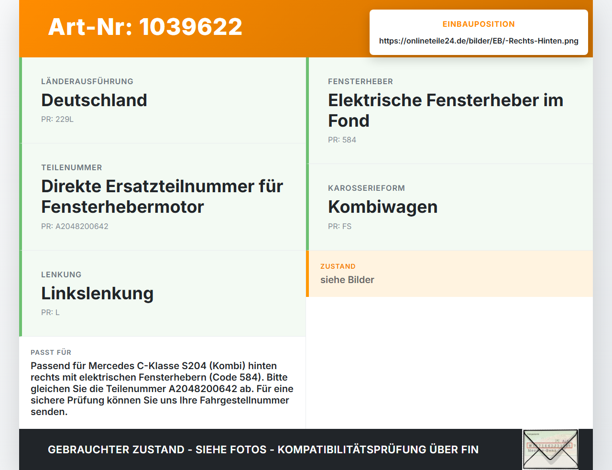
Task: Click the PR: A2048200642 part number
Action: (75, 226)
